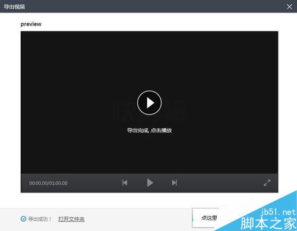Click the export success checkmark icon
297x231 pixels.
click(x=23, y=219)
